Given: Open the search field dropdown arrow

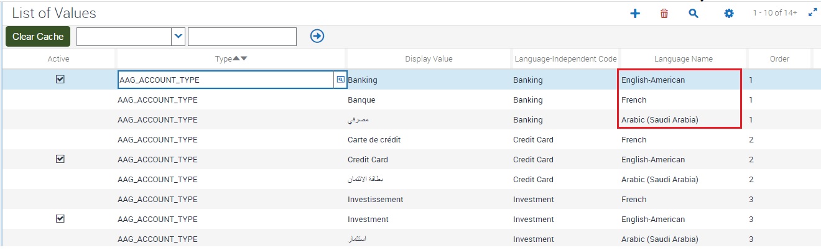Looking at the screenshot, I should pos(179,37).
